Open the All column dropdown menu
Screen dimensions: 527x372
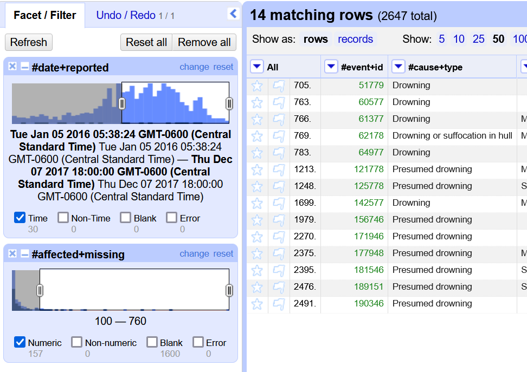point(257,67)
